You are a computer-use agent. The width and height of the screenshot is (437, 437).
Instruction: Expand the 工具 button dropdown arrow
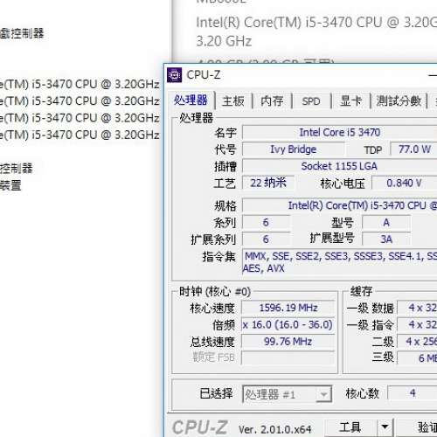click(385, 427)
